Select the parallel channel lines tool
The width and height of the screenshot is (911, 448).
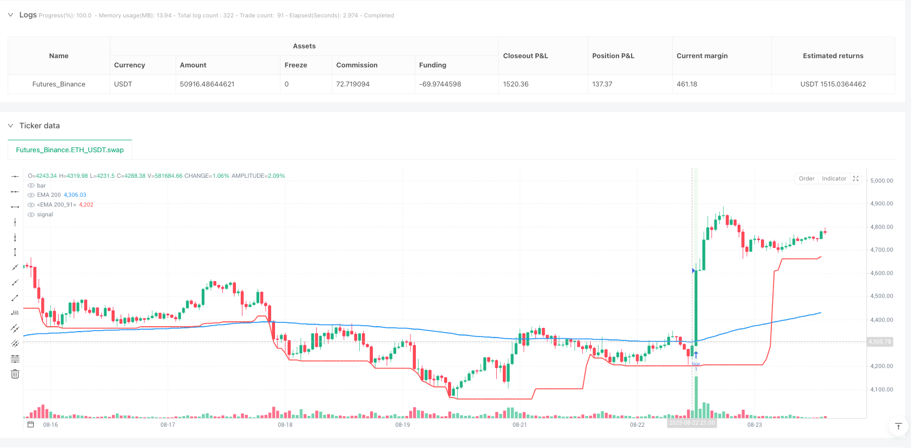pyautogui.click(x=15, y=328)
